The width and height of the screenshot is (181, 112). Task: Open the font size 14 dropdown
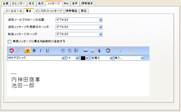click(x=73, y=58)
